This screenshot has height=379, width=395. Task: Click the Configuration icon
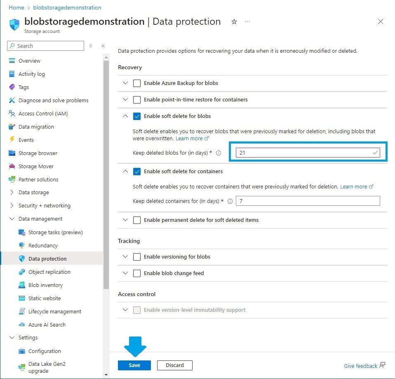point(22,351)
